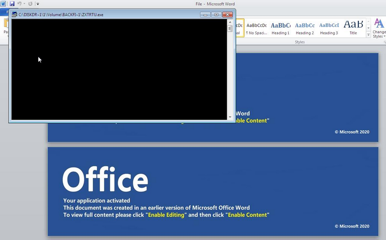Expand the full Styles gallery list

click(369, 35)
